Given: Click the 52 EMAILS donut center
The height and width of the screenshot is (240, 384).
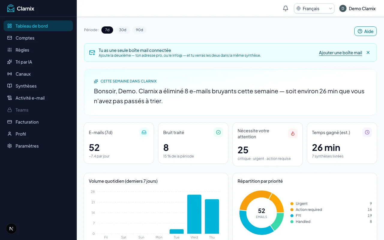Looking at the screenshot, I should [262, 213].
